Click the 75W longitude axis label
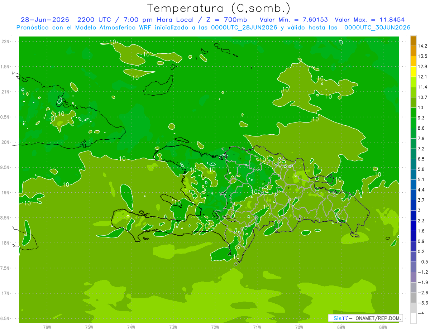 89,327
